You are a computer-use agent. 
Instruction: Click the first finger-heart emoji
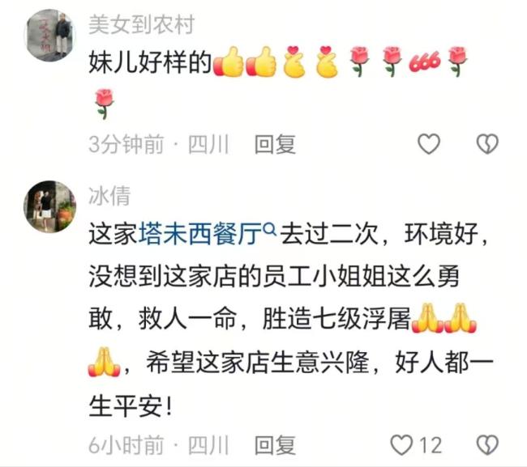294,62
